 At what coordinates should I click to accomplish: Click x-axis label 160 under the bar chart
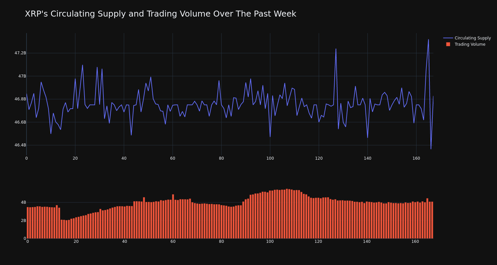415,241
